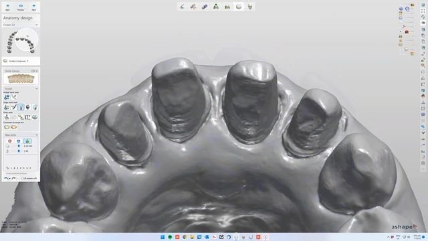
Task: Open the second workflow step in top toolbar
Action: pyautogui.click(x=193, y=7)
